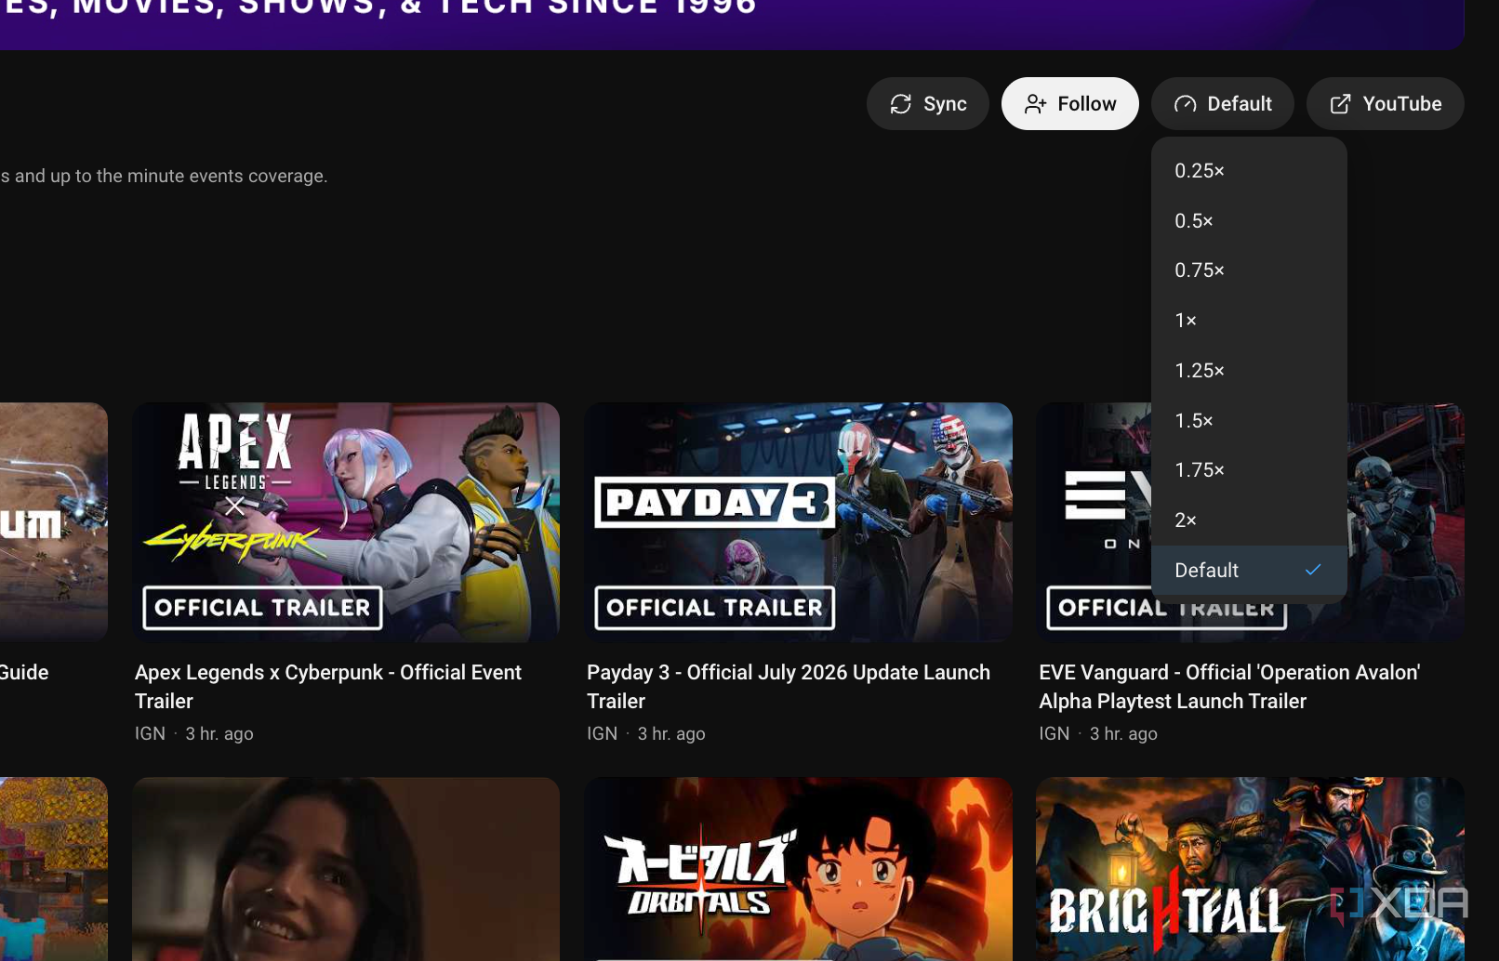Click IGN under Payday 3 video
The image size is (1499, 961).
(x=602, y=733)
